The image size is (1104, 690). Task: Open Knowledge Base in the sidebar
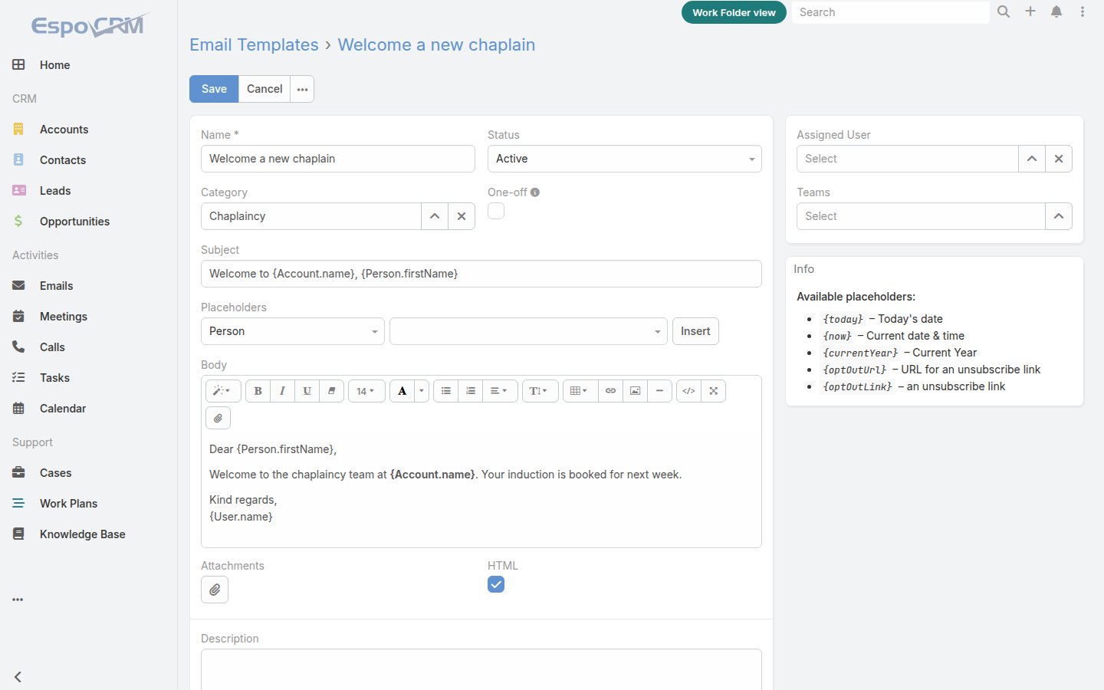coord(82,534)
